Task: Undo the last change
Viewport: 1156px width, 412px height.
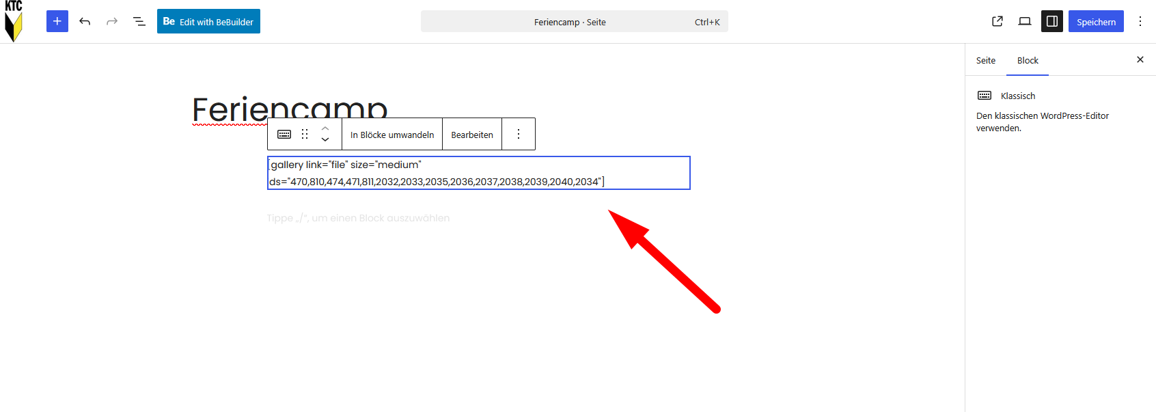Action: click(85, 21)
